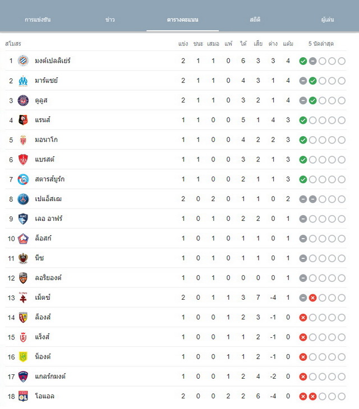Click the Monaco club crest icon

[x=23, y=140]
